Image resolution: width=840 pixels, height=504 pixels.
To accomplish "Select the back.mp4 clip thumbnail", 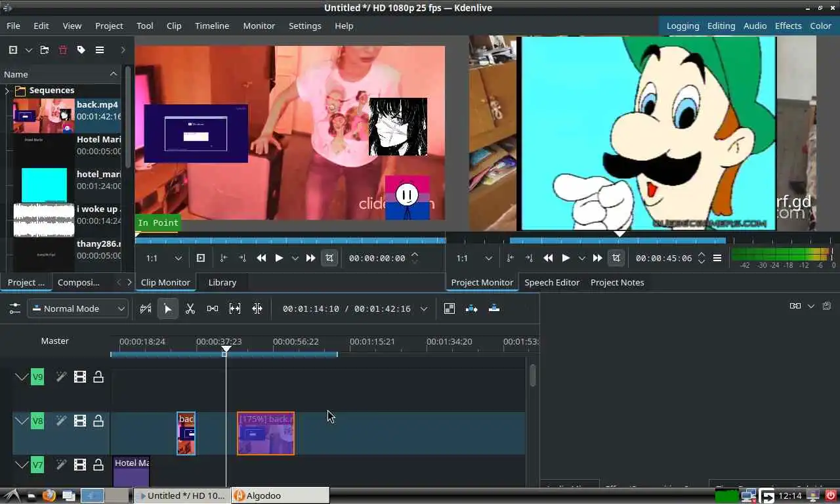I will (44, 115).
